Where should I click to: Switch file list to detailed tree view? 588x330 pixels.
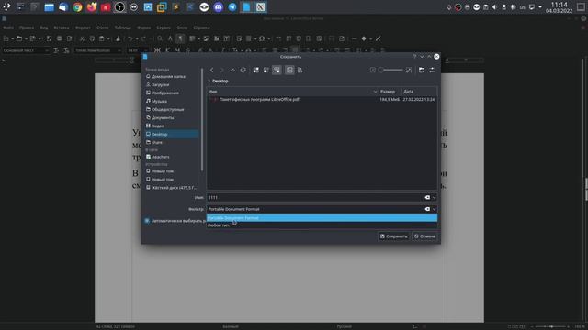pos(277,70)
